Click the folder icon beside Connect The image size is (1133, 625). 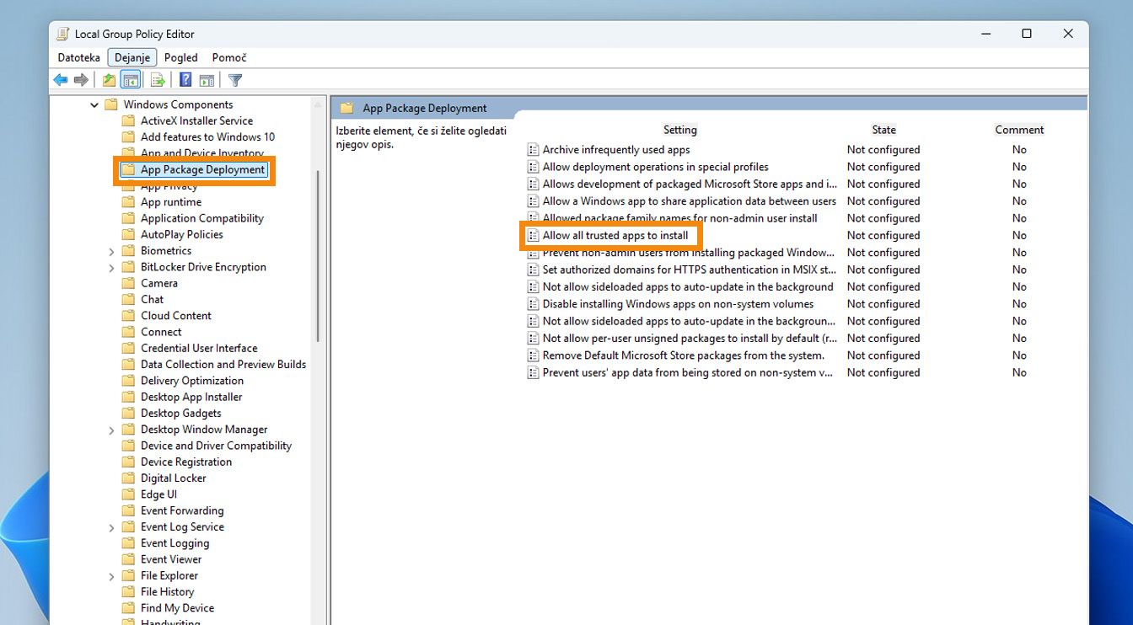[x=128, y=332]
